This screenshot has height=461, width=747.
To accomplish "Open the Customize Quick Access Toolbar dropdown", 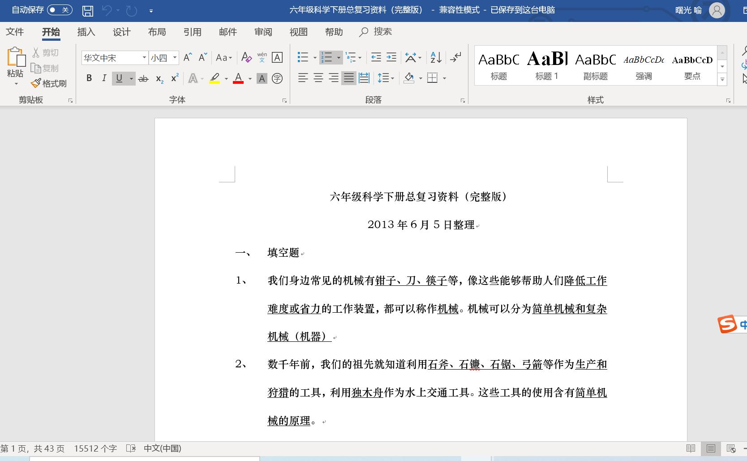I will pos(151,11).
